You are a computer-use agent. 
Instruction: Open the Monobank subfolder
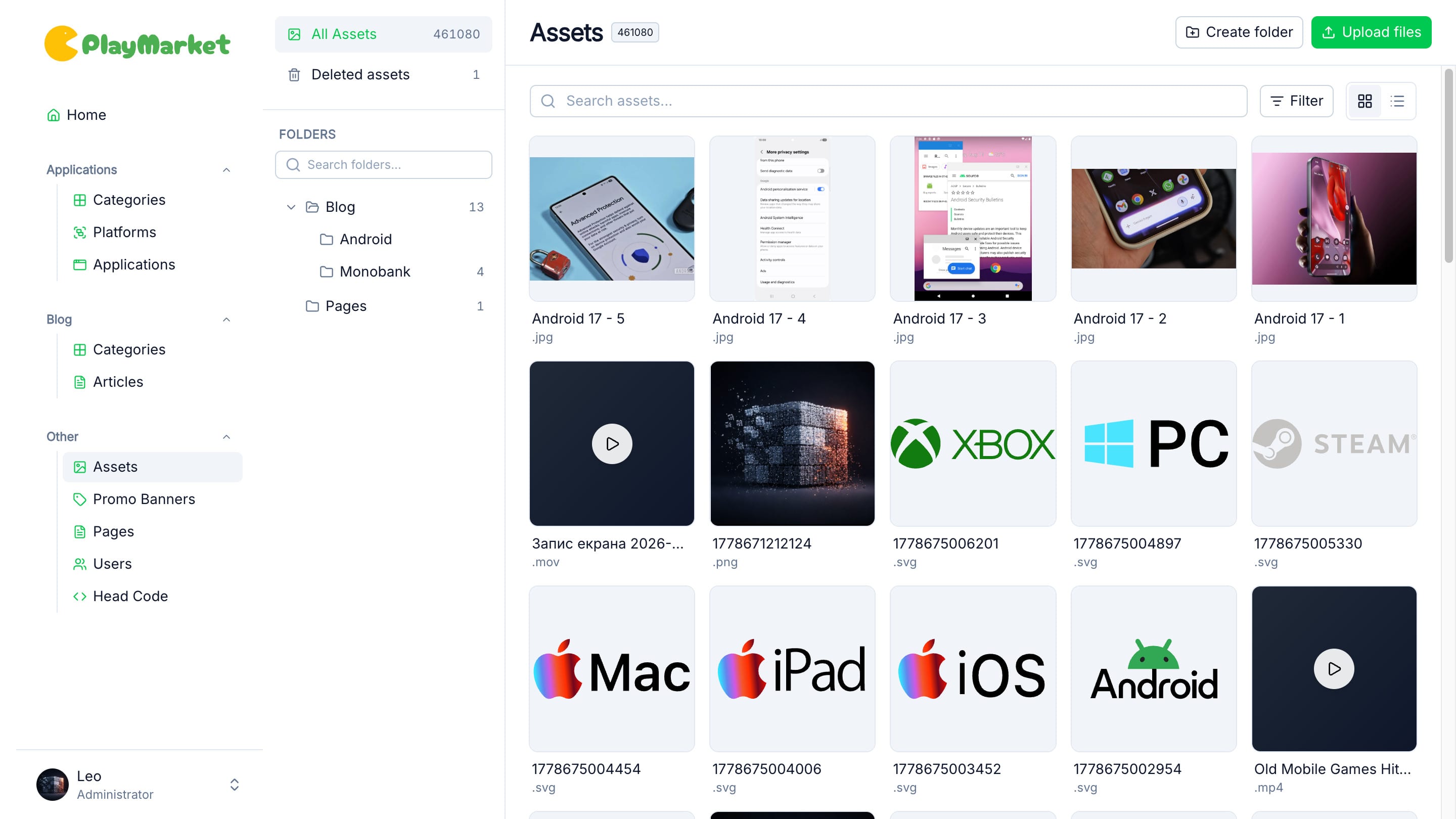pos(401,271)
